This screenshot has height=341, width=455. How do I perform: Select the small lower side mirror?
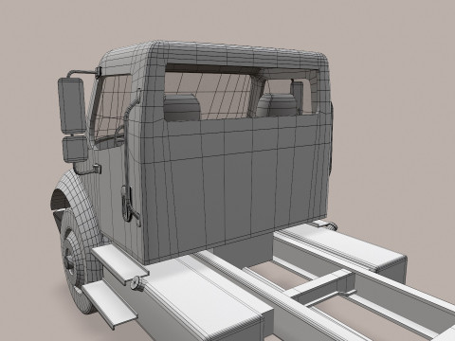pos(75,149)
